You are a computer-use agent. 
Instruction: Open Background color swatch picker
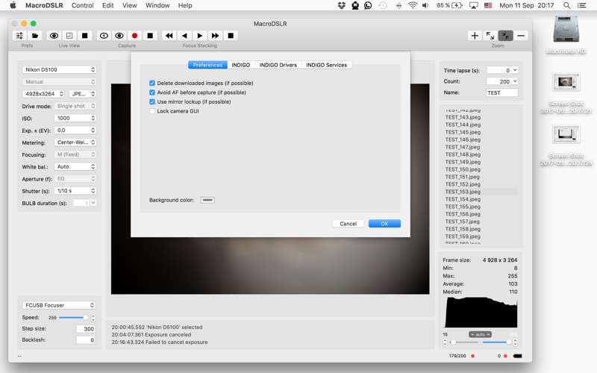[x=207, y=200]
